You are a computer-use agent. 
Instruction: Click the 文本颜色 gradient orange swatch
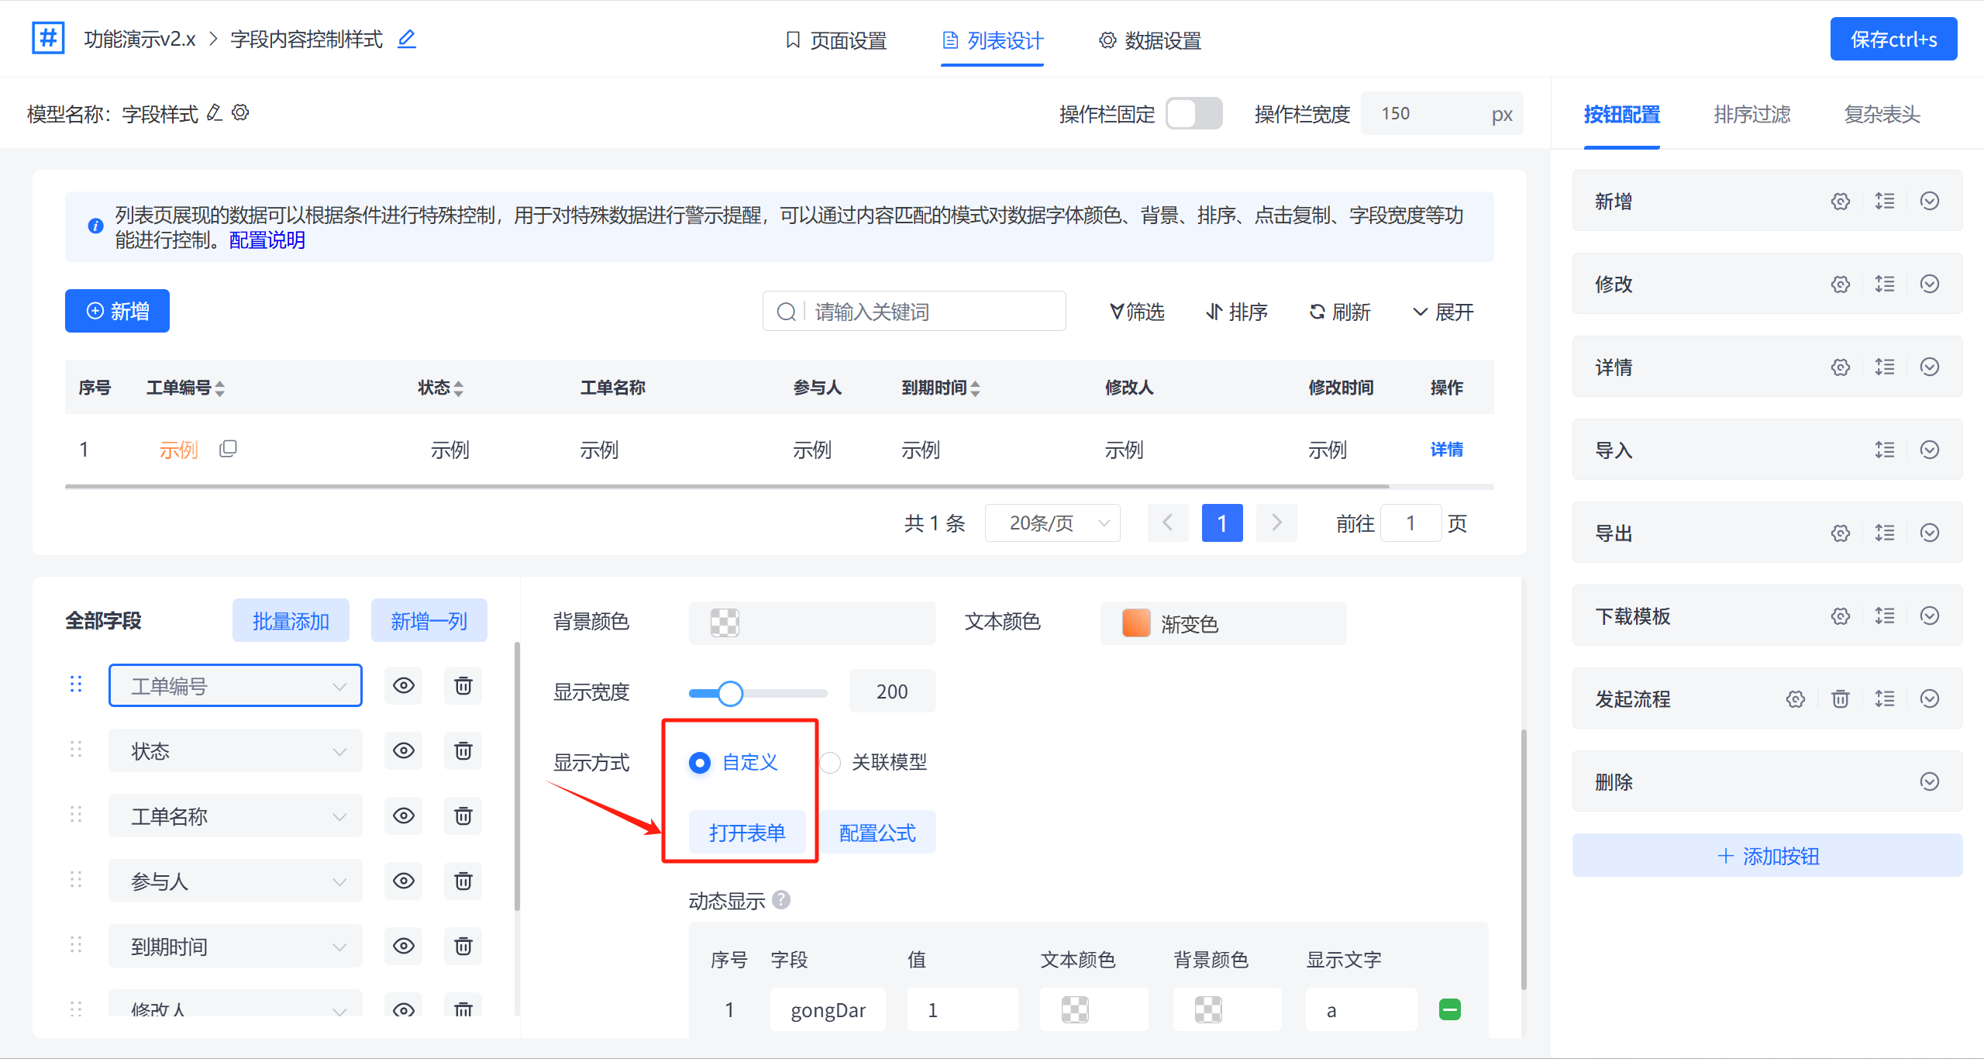(x=1136, y=623)
